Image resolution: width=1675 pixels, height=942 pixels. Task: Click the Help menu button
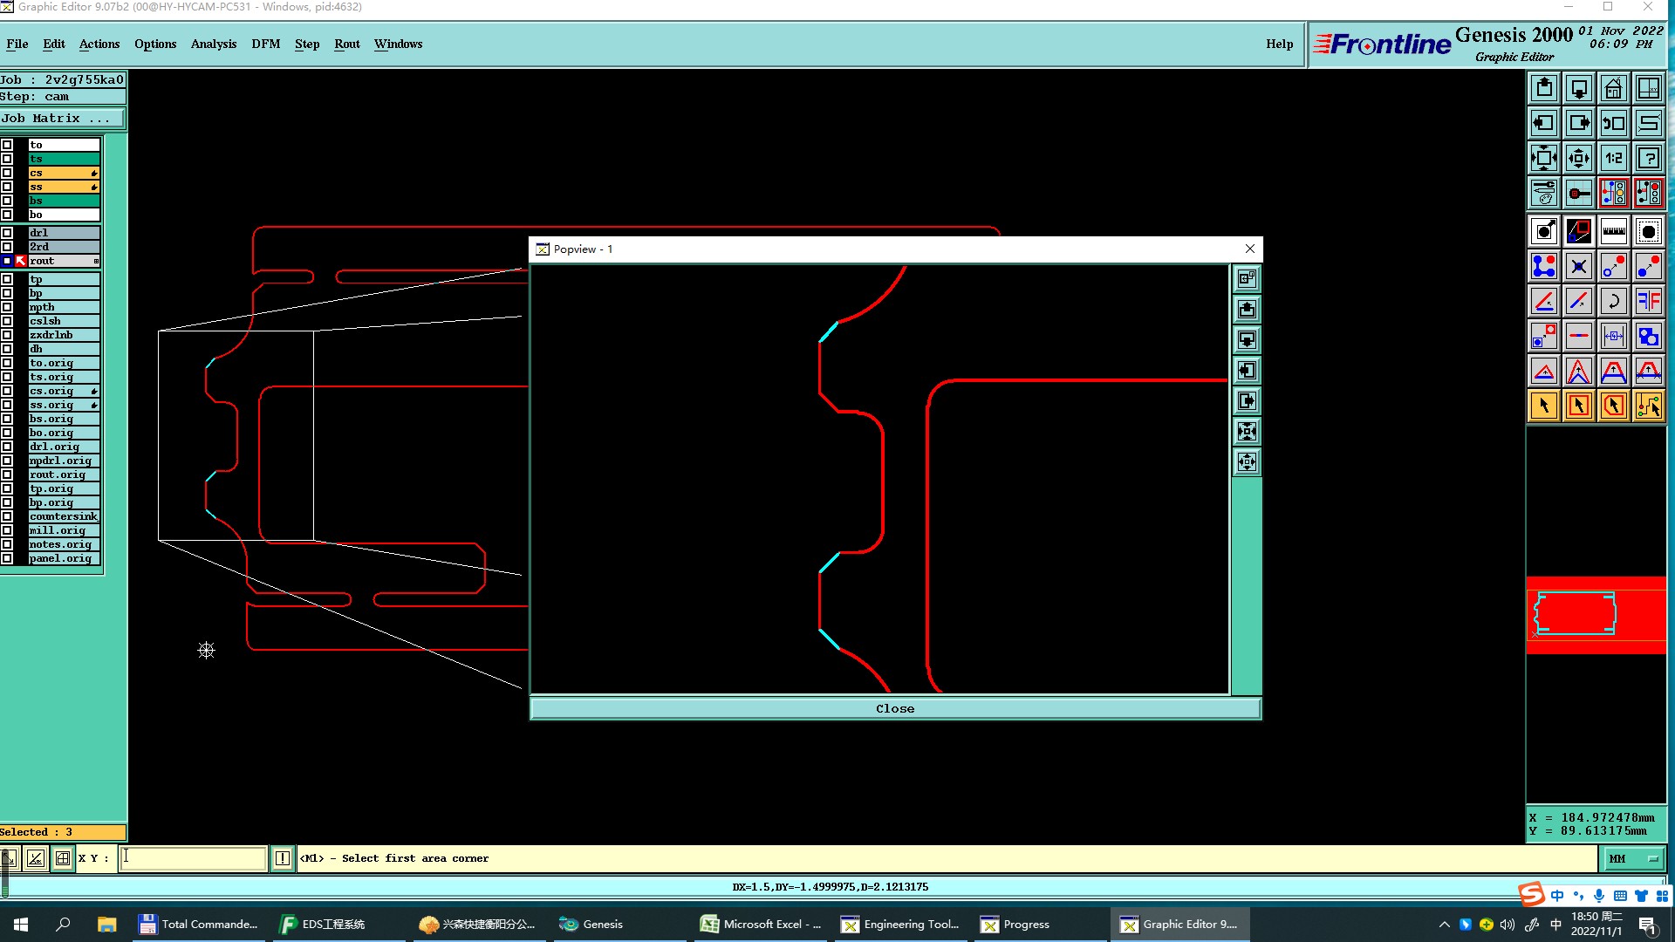pyautogui.click(x=1279, y=44)
